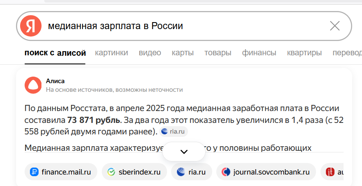Select the 'поиск с алисой' tab
This screenshot has height=186, width=362.
point(55,53)
